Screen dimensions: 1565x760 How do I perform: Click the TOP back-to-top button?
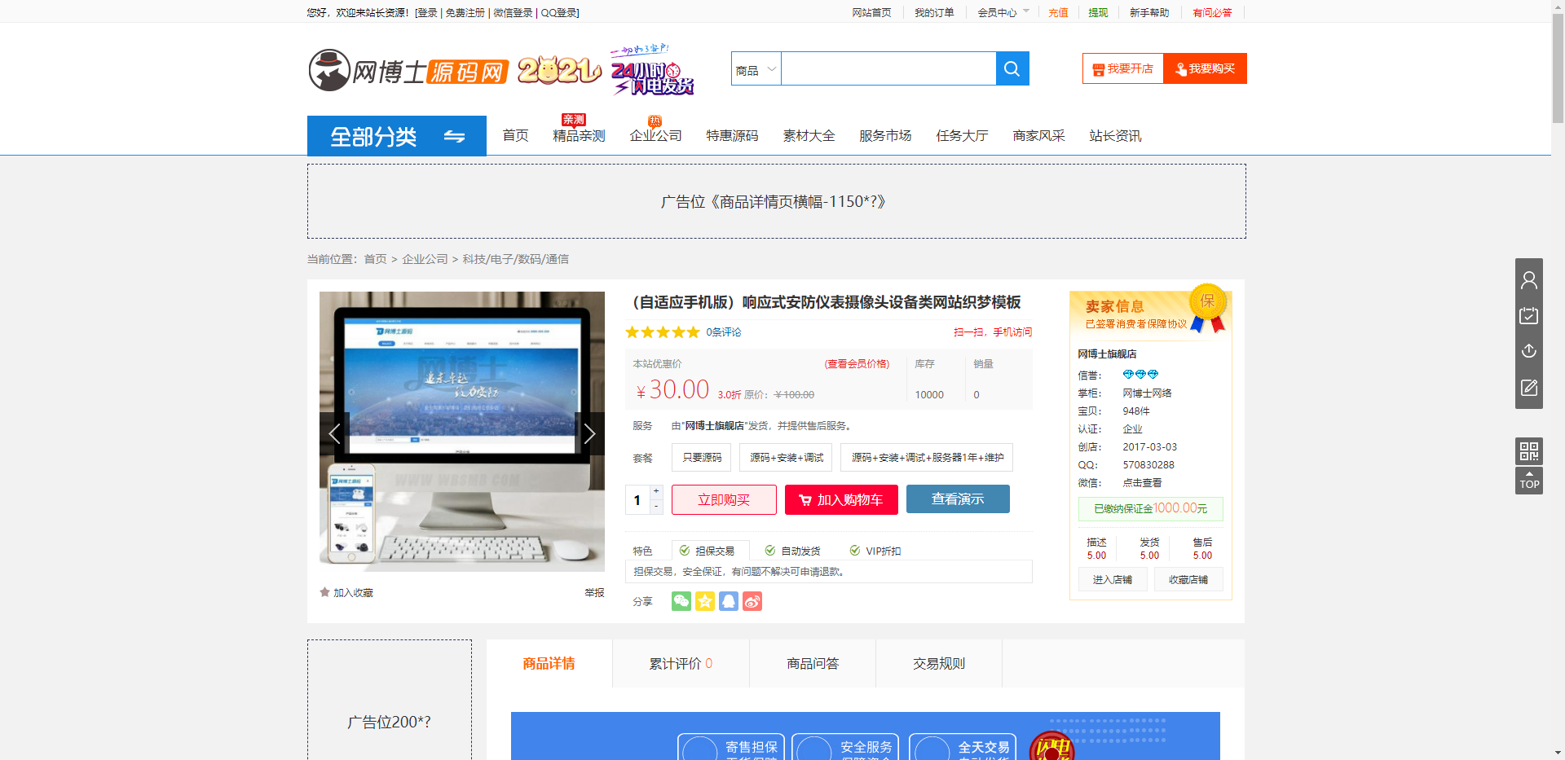[1529, 481]
